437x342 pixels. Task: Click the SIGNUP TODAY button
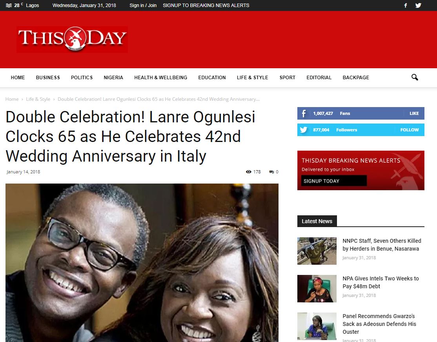334,181
